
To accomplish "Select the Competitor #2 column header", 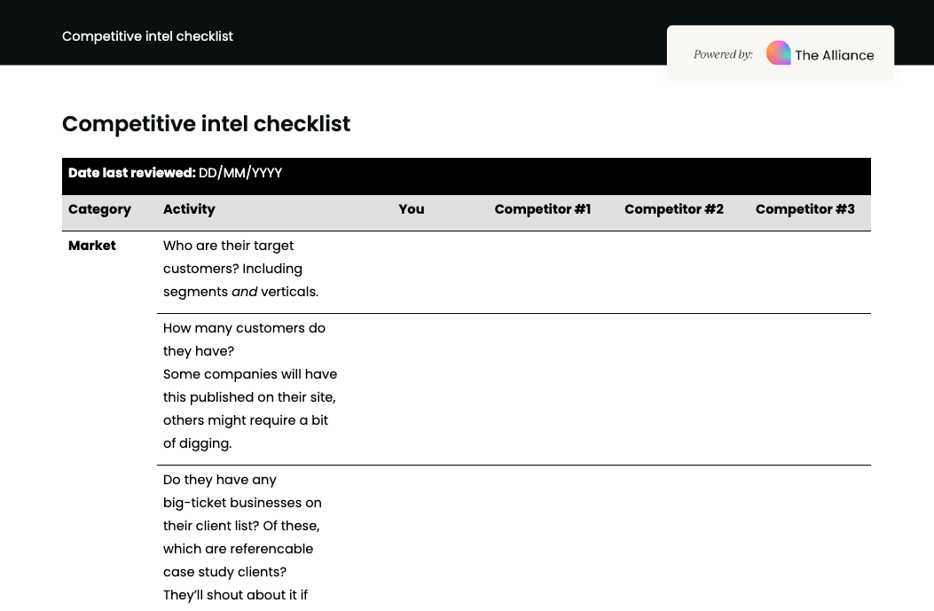I will click(x=673, y=209).
